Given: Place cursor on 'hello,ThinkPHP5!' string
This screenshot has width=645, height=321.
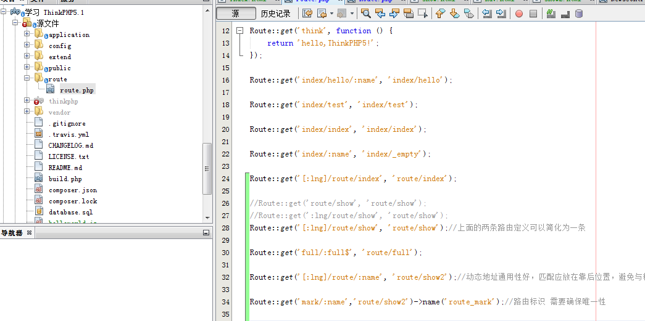Looking at the screenshot, I should coord(337,43).
